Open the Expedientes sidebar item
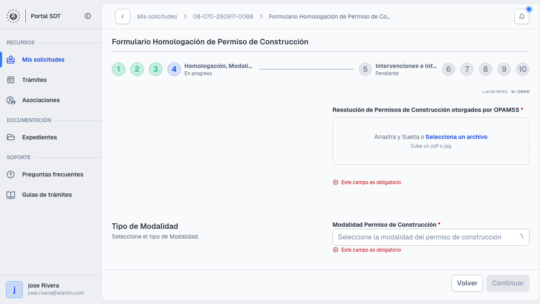 51,137
